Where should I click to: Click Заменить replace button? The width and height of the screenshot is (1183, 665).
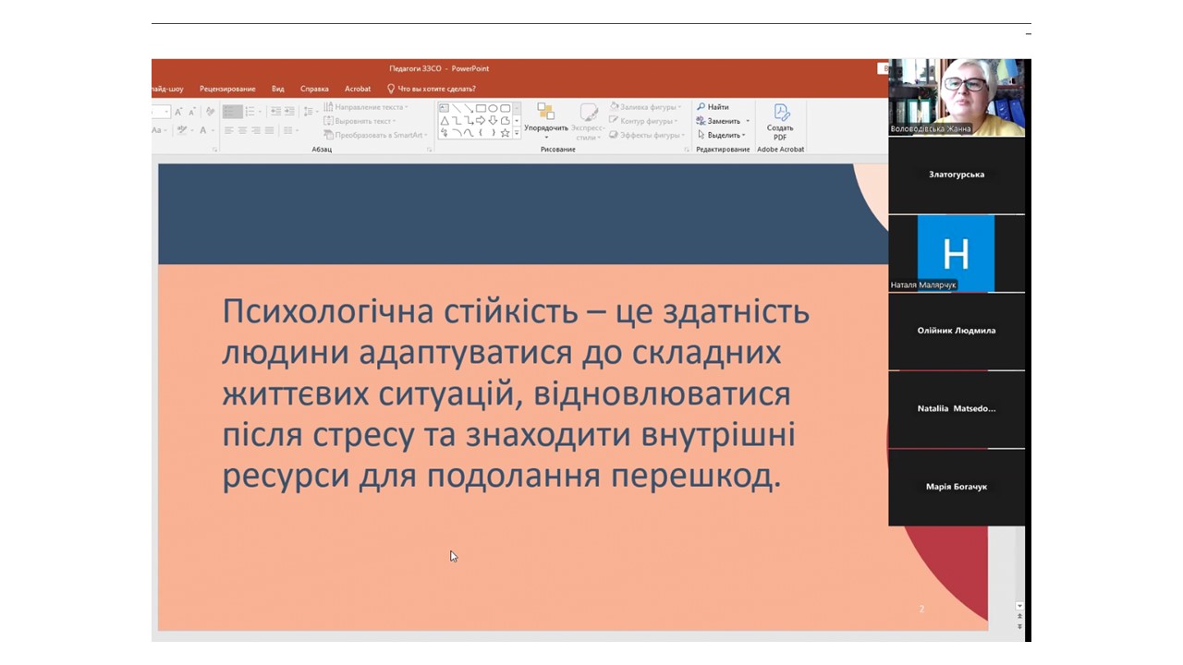click(723, 121)
